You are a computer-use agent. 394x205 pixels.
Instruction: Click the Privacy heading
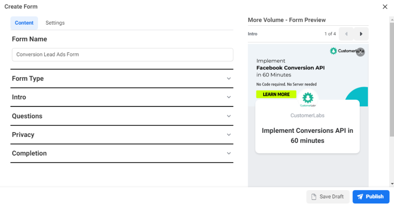coord(23,135)
